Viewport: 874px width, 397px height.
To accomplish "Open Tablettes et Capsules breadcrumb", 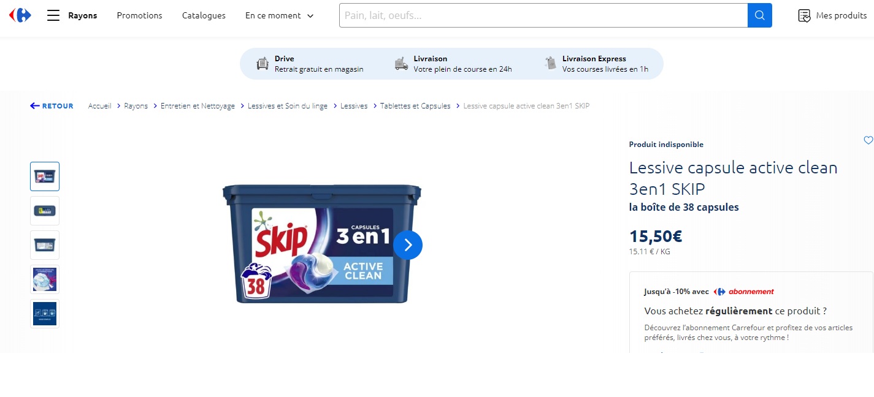I will click(415, 106).
